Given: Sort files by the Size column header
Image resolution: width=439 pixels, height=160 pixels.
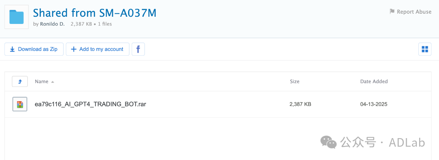Looking at the screenshot, I should click(294, 81).
